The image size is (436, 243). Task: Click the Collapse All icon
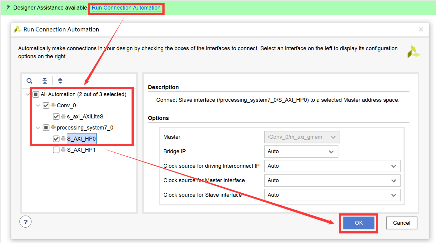click(45, 81)
